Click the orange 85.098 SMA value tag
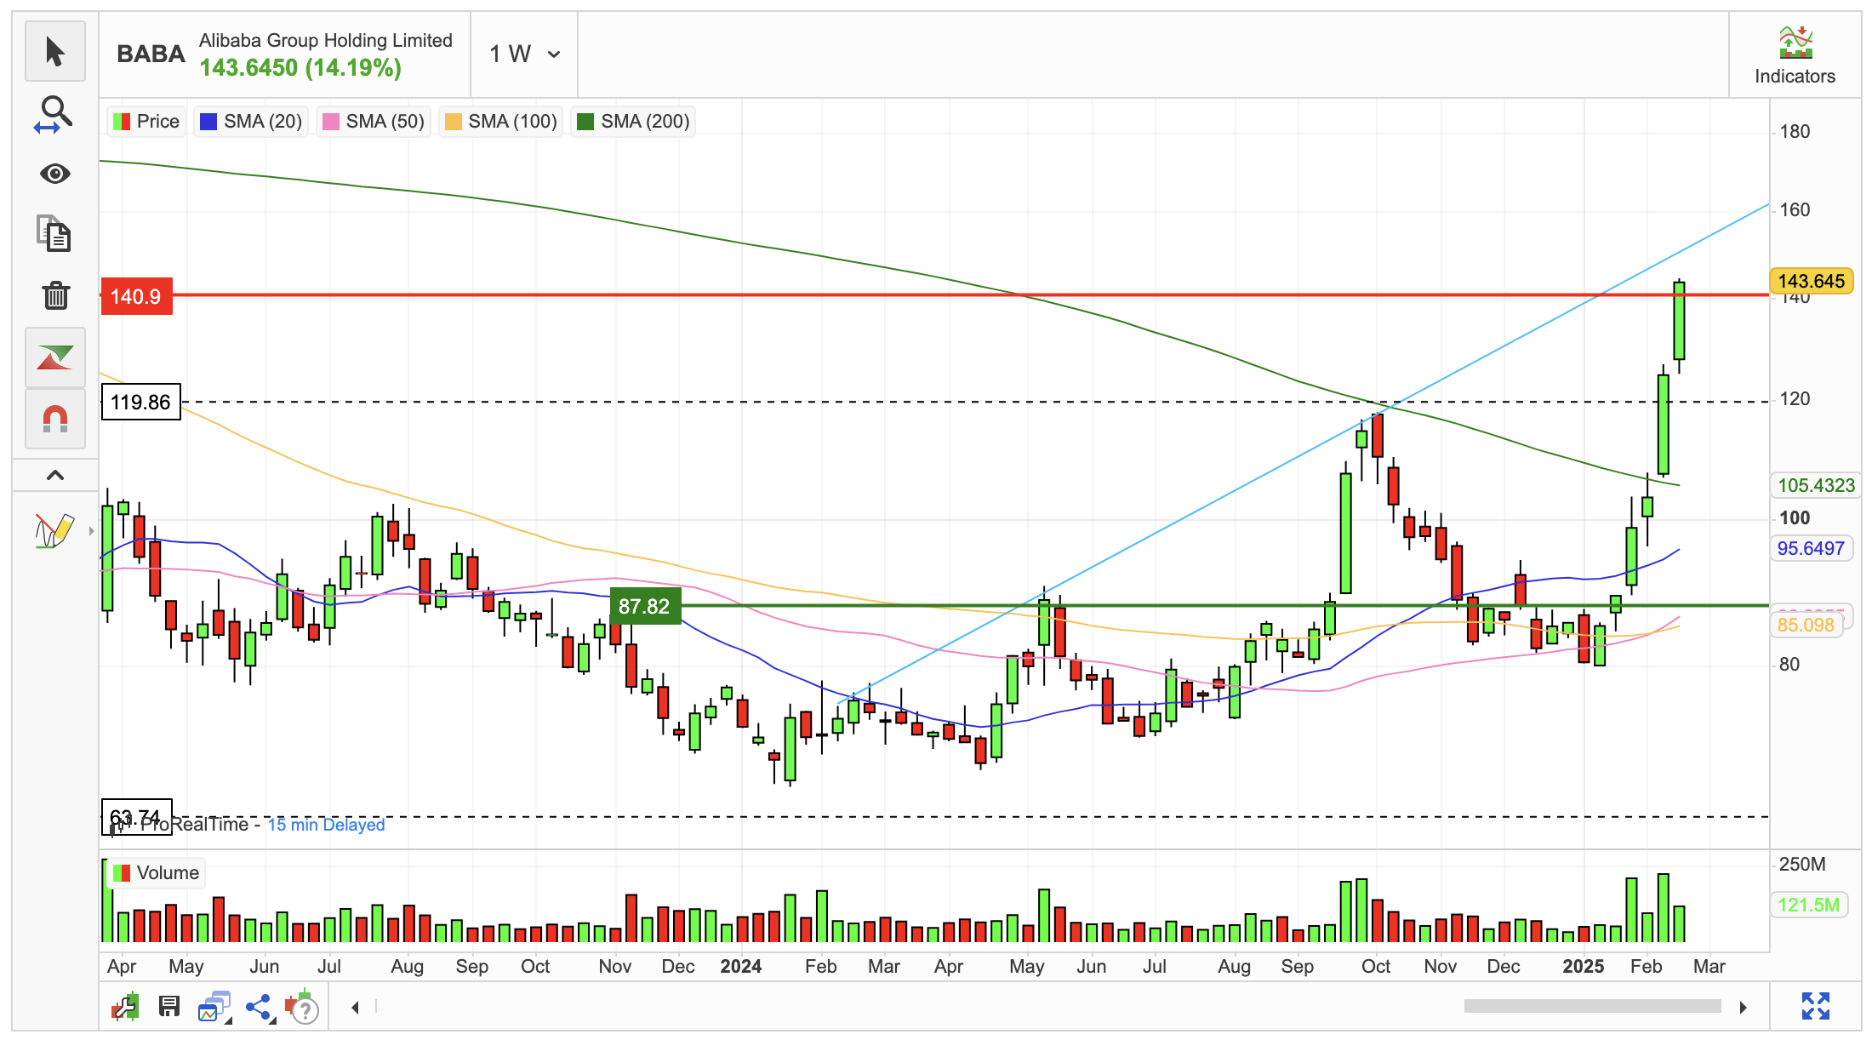The width and height of the screenshot is (1872, 1040). (x=1806, y=625)
